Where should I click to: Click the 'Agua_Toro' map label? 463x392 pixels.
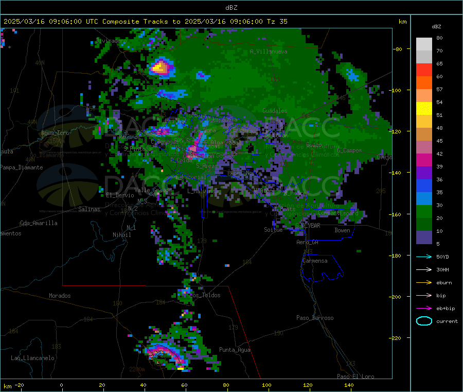tap(55, 133)
